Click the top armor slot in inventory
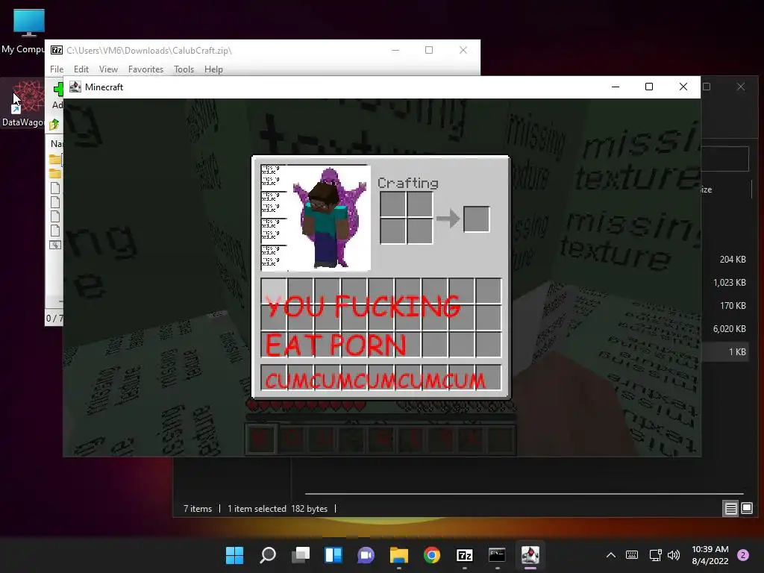 tap(274, 178)
